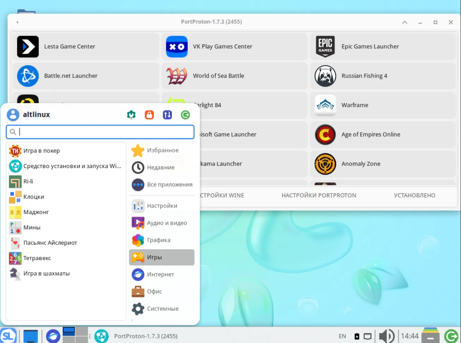This screenshot has height=343, width=461.
Task: Switch to the НАСТРОЙКИ WINE tab
Action: click(x=222, y=195)
